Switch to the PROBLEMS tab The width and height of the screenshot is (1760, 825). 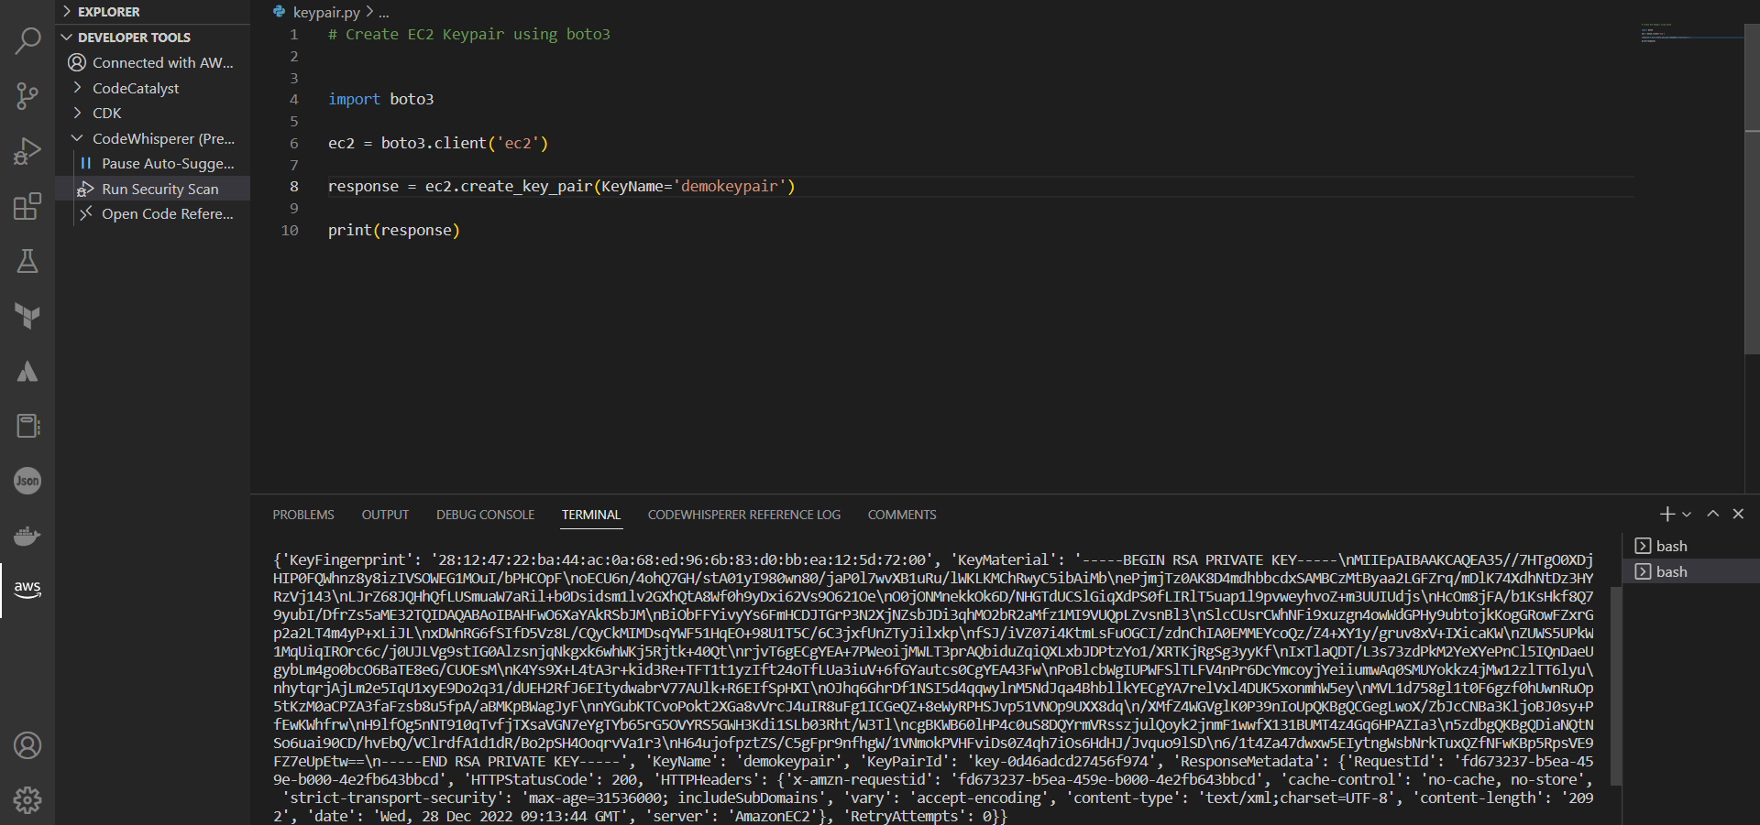pyautogui.click(x=303, y=515)
